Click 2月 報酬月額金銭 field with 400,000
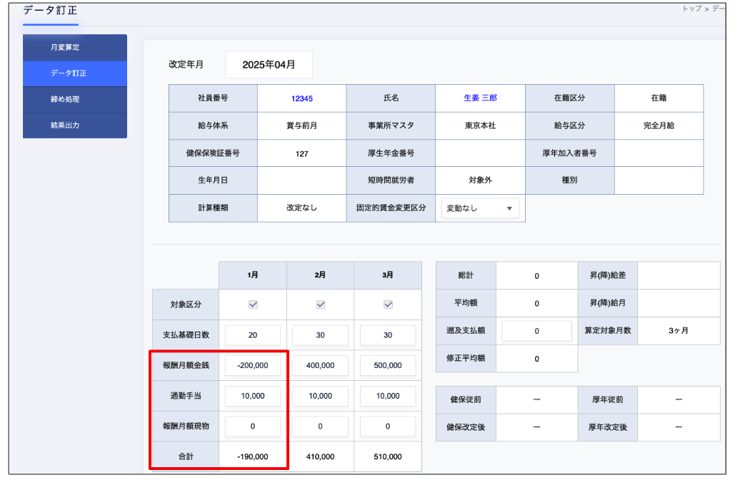Screen dimensions: 740x480 321,365
